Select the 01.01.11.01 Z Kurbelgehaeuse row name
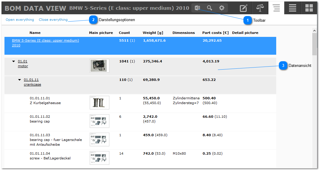Image resolution: width=320 pixels, height=171 pixels. click(45, 101)
